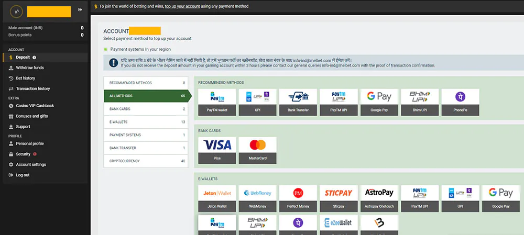Open the Payment Systems tab
Screen dimensions: 524x235
point(146,135)
